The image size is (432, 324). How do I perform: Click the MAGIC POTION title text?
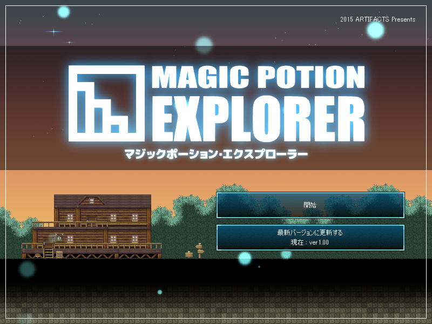258,78
